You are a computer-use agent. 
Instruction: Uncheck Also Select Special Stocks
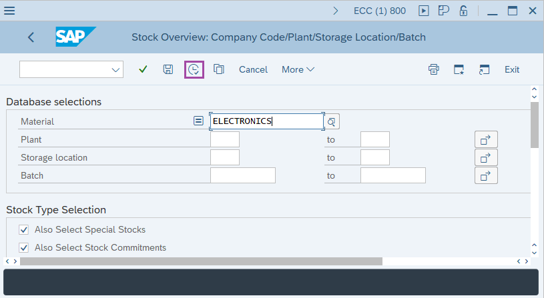24,230
